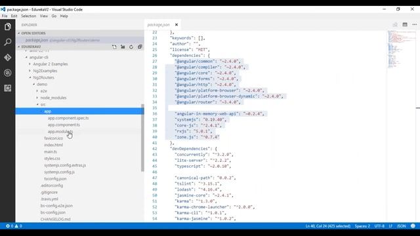The height and width of the screenshot is (236, 420).
Task: Click cursor position Ln 40, Col 24 indicator
Action: 328,226
